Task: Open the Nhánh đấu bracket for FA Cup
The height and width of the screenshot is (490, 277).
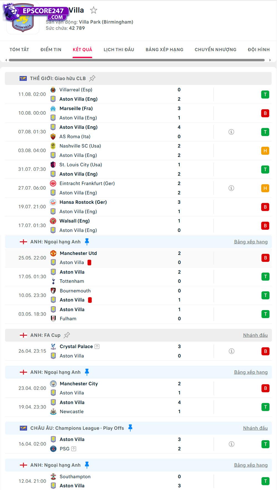Action: 256,335
